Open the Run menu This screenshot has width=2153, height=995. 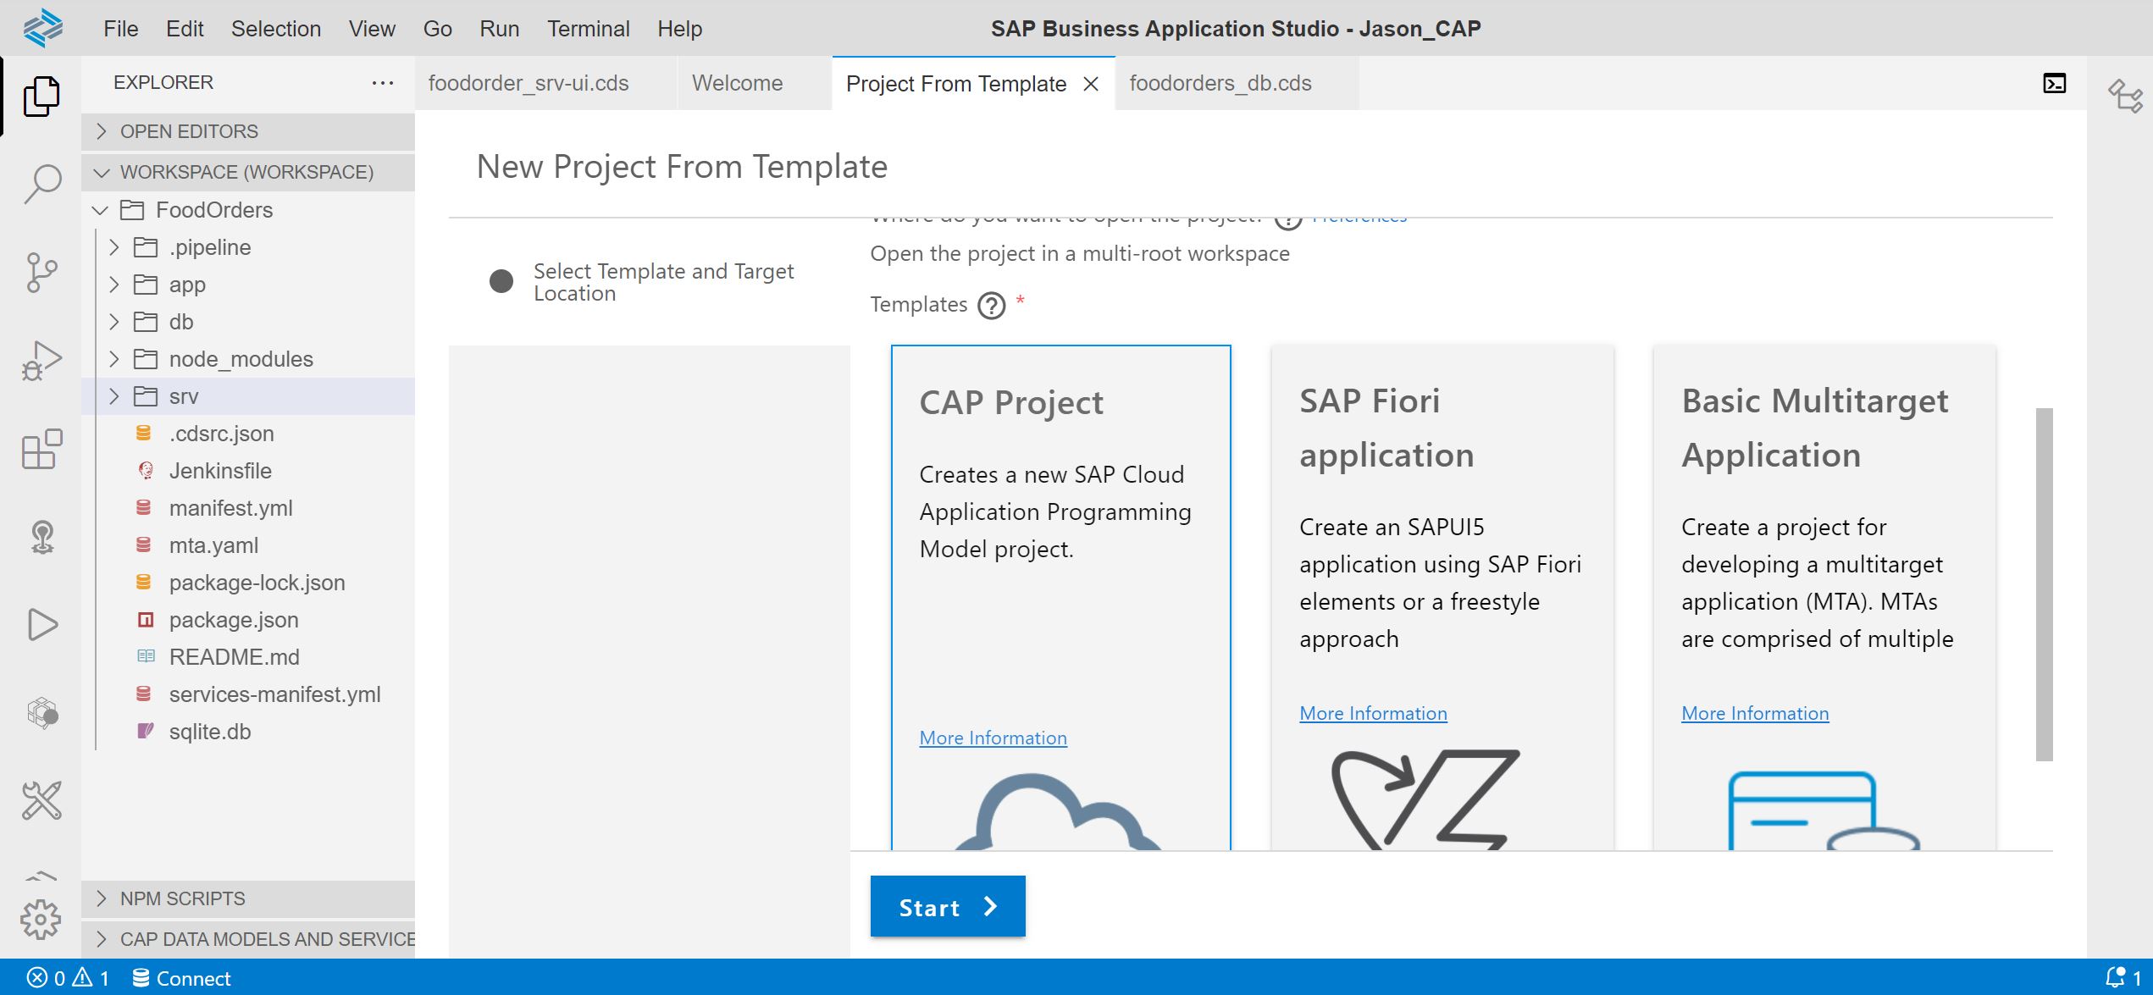tap(500, 29)
